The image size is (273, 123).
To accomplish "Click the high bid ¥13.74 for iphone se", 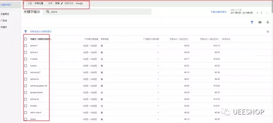I will click(x=216, y=99).
